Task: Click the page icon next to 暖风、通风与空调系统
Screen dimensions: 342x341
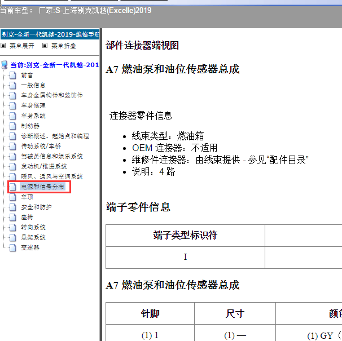Action: [13, 176]
